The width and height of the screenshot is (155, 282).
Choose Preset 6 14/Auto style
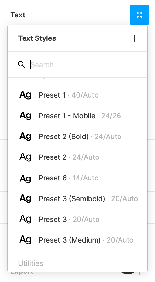pyautogui.click(x=77, y=178)
